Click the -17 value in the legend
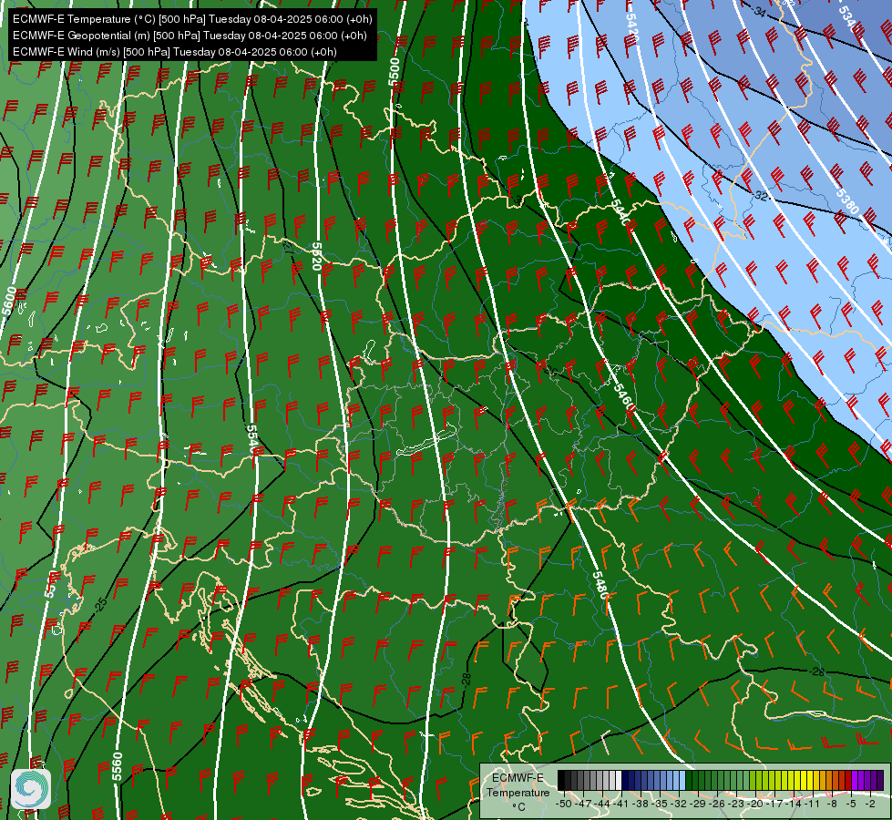 click(774, 804)
